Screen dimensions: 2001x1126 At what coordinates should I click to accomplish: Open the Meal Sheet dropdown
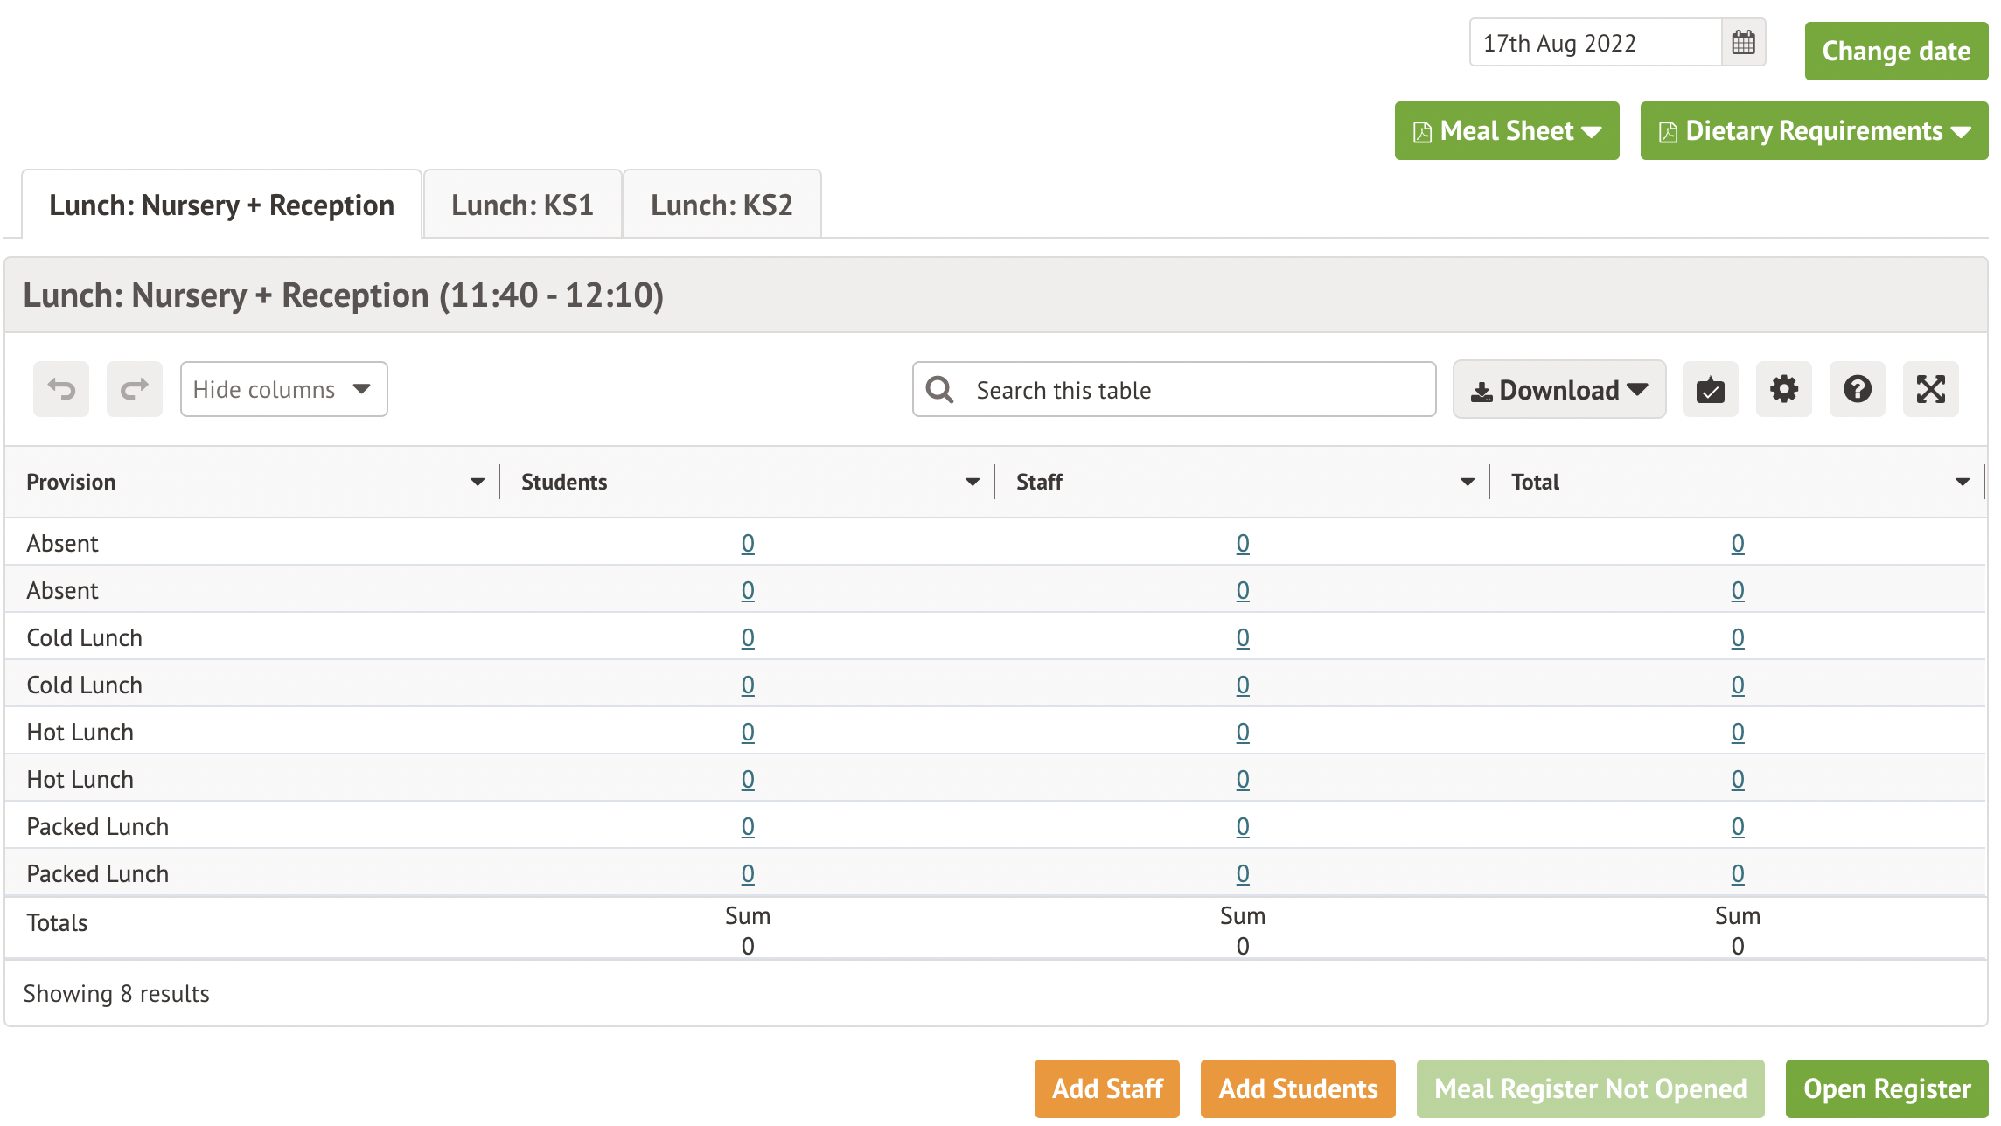(x=1507, y=131)
